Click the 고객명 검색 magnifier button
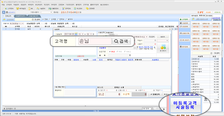This screenshot has width=224, height=116. pos(121,41)
